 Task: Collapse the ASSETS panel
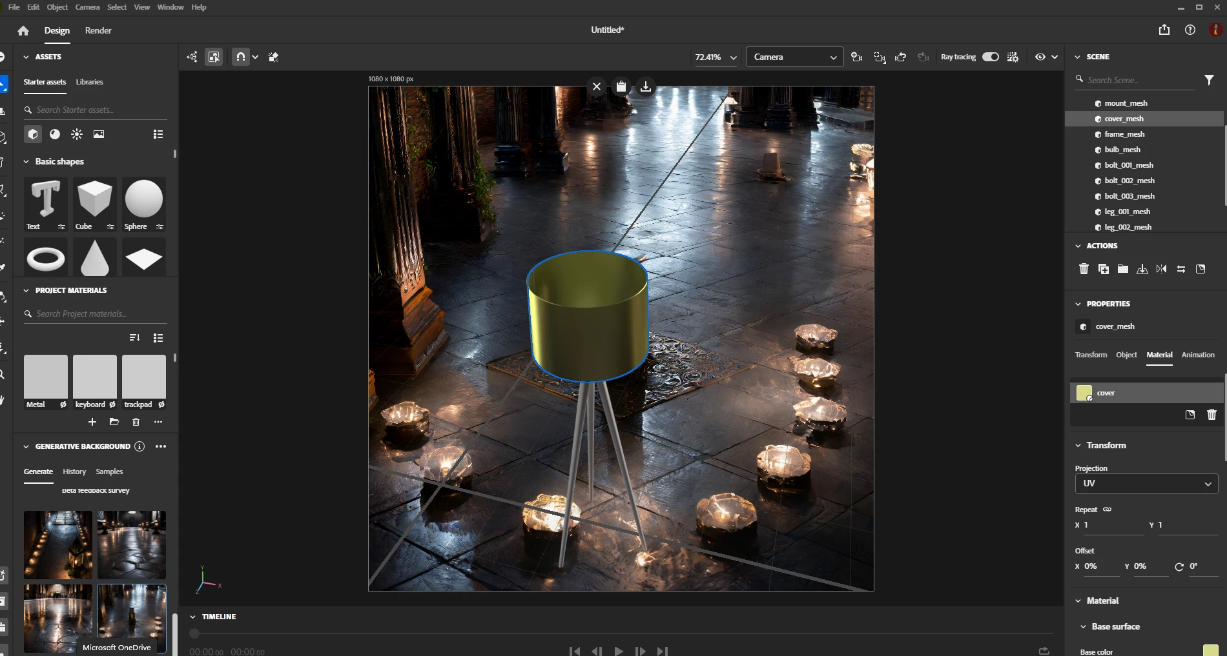coord(26,57)
